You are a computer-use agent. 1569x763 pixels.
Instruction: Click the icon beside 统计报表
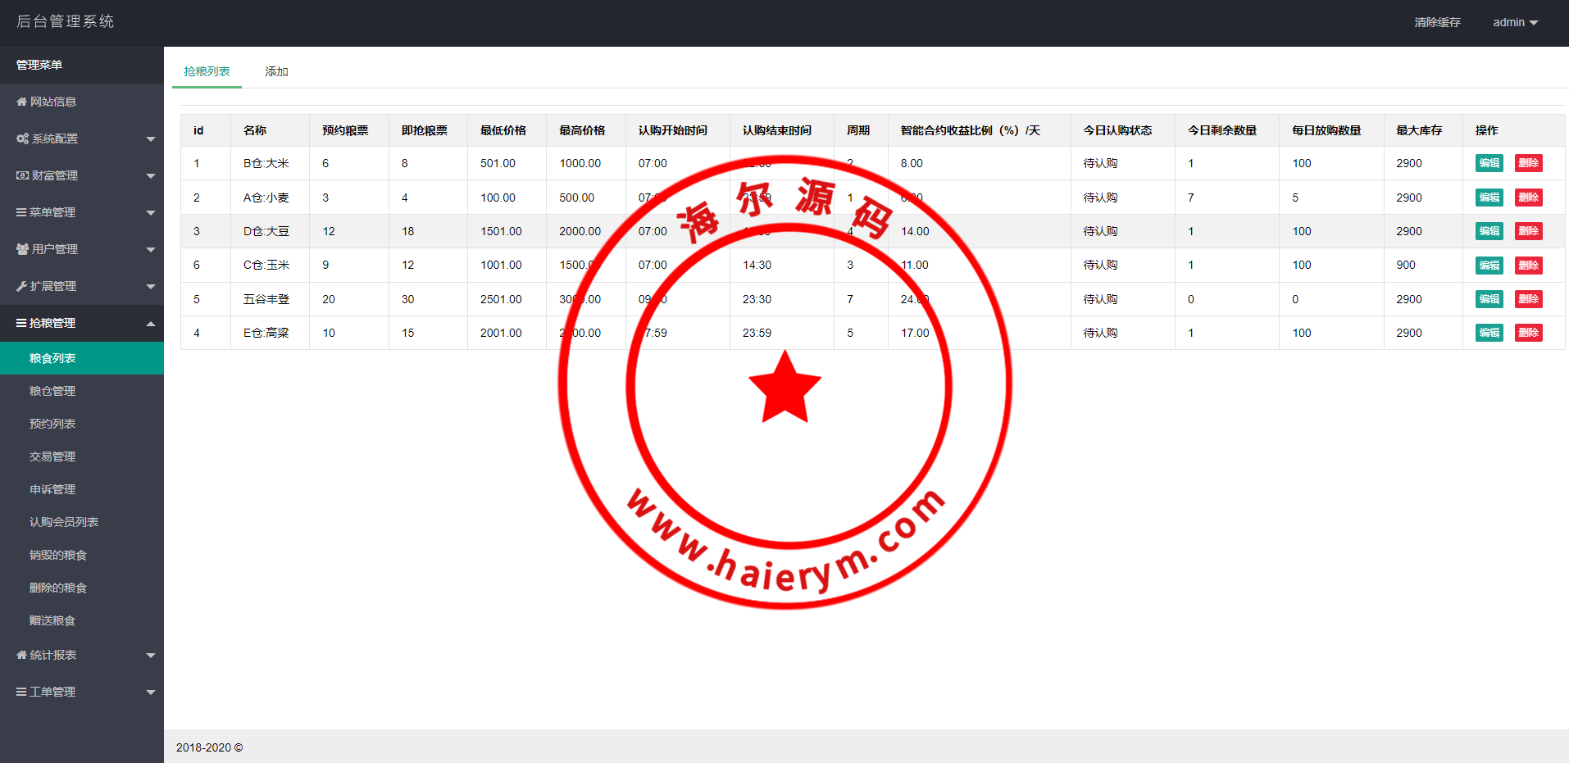[21, 655]
